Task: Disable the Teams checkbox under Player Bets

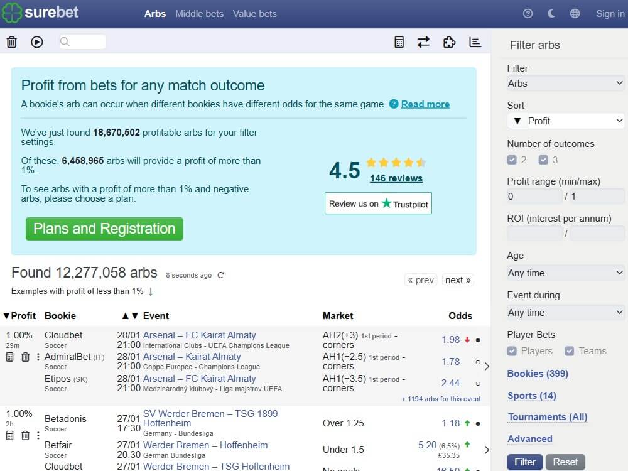Action: tap(570, 350)
